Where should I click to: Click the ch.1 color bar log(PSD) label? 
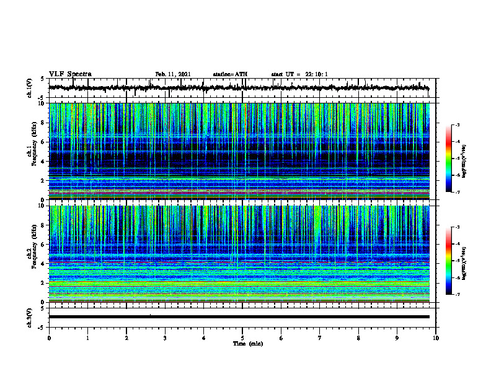(464, 161)
